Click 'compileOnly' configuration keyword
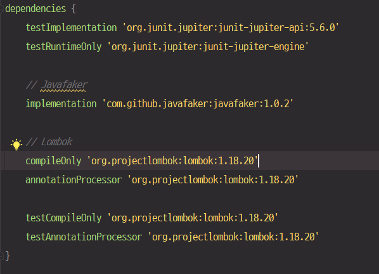This screenshot has height=274, width=379. 53,161
